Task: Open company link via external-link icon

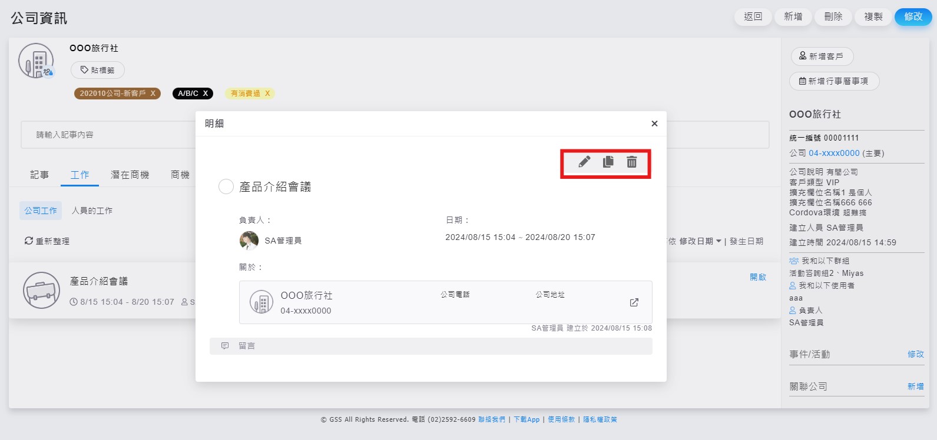Action: 634,302
